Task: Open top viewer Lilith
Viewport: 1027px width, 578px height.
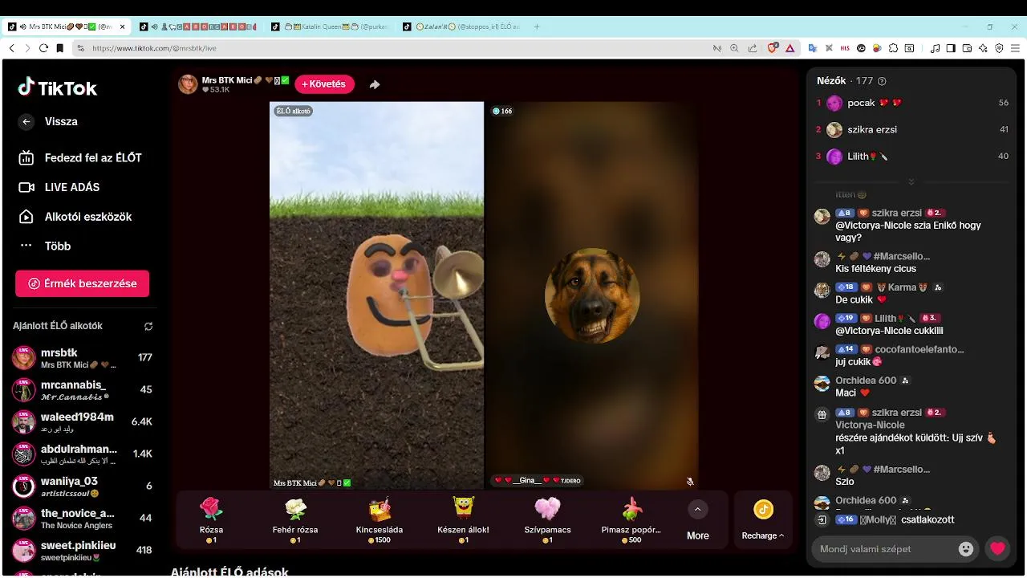Action: (x=911, y=157)
